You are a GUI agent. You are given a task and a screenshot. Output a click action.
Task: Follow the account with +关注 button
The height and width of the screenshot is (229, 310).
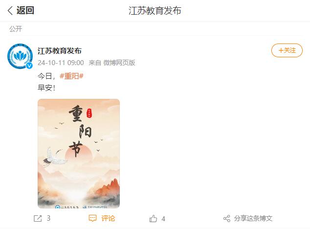(x=287, y=50)
